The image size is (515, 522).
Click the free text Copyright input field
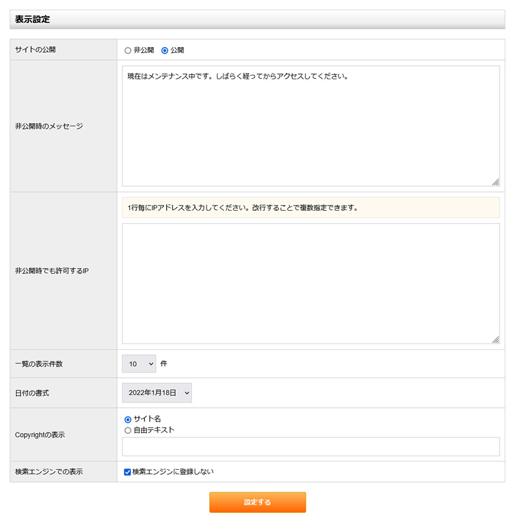tap(309, 445)
